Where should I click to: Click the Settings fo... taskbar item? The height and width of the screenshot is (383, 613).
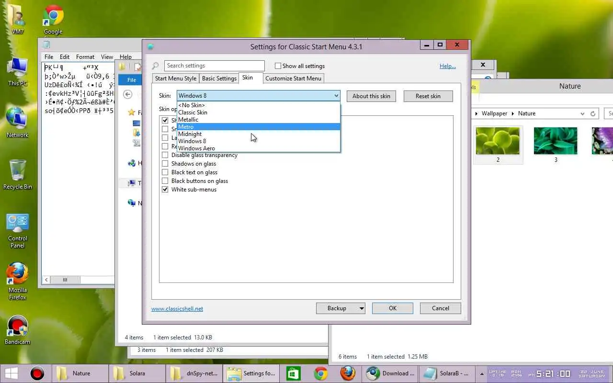click(252, 373)
